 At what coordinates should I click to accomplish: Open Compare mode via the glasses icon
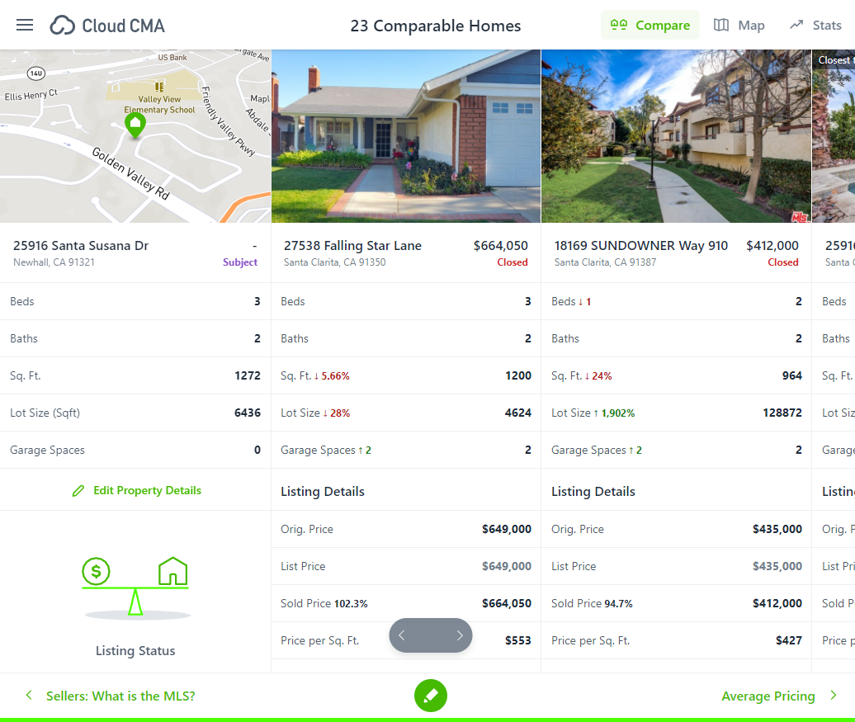coord(619,25)
